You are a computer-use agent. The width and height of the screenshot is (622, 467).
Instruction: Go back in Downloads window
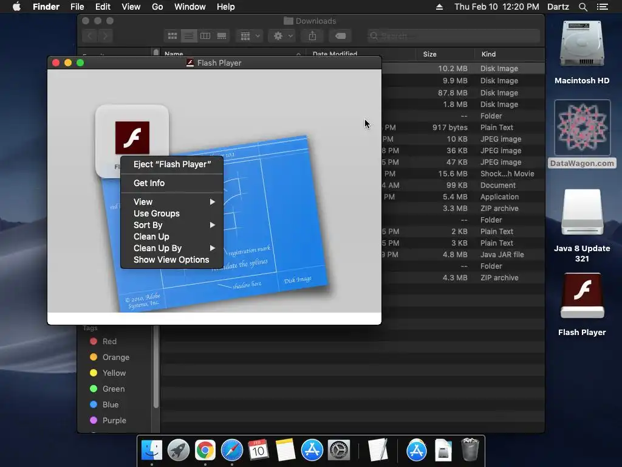(x=90, y=36)
